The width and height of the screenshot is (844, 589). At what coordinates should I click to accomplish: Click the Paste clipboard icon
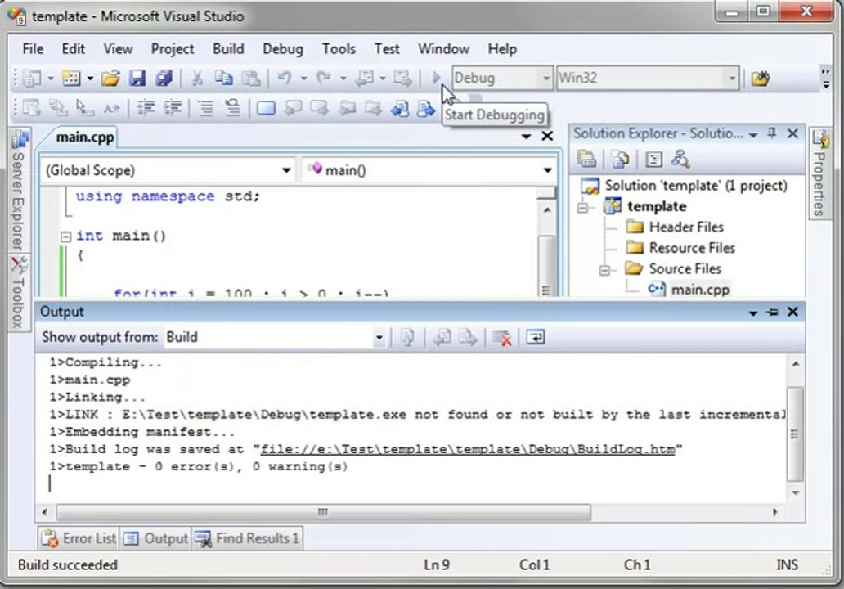tap(250, 79)
